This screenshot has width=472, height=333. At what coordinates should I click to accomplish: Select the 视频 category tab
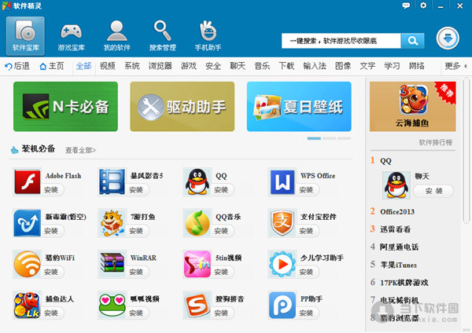click(108, 66)
